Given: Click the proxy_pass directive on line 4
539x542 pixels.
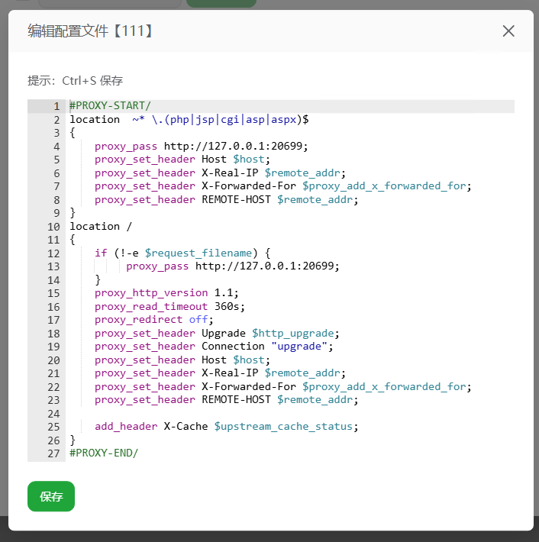Looking at the screenshot, I should click(x=126, y=147).
